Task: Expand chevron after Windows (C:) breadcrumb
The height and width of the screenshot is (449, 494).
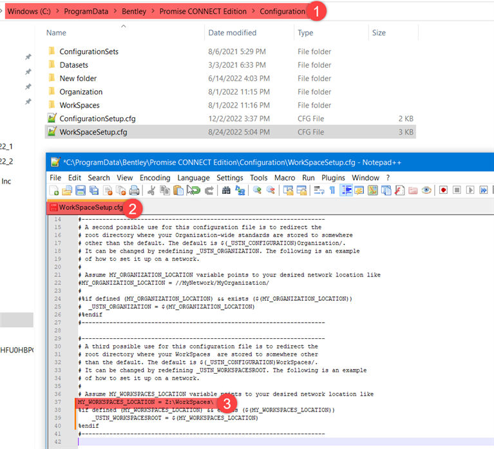Action: pos(57,11)
